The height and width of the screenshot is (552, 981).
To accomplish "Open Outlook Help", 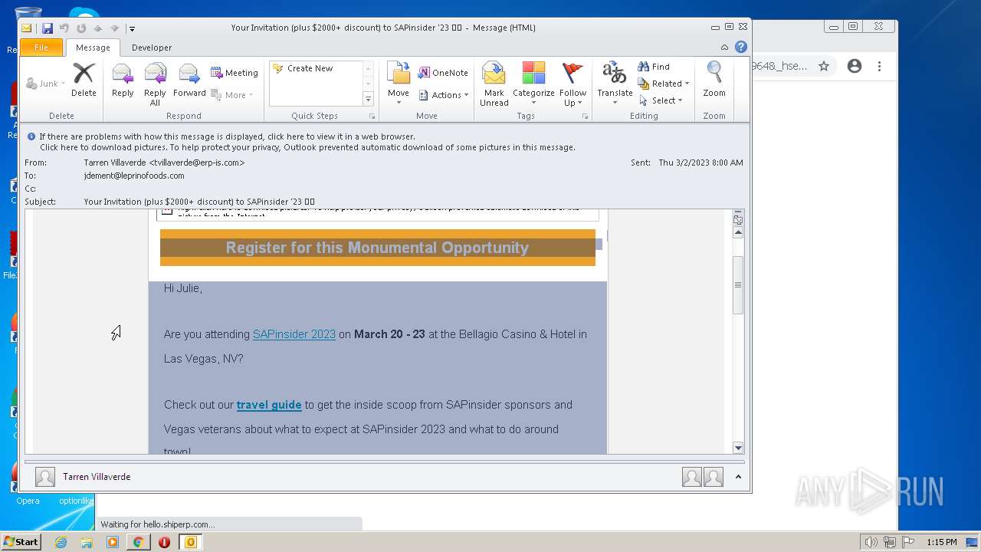I will click(741, 48).
